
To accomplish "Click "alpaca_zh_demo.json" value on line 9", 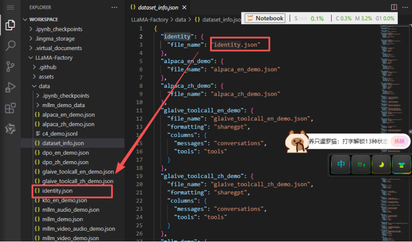I will pos(245,94).
